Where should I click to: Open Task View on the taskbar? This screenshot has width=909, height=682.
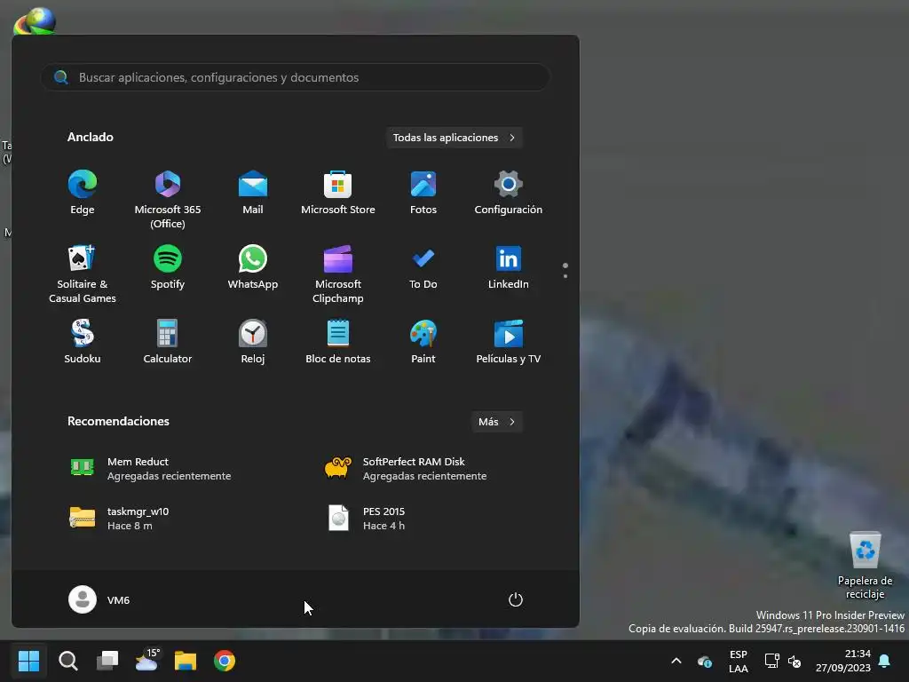[107, 661]
